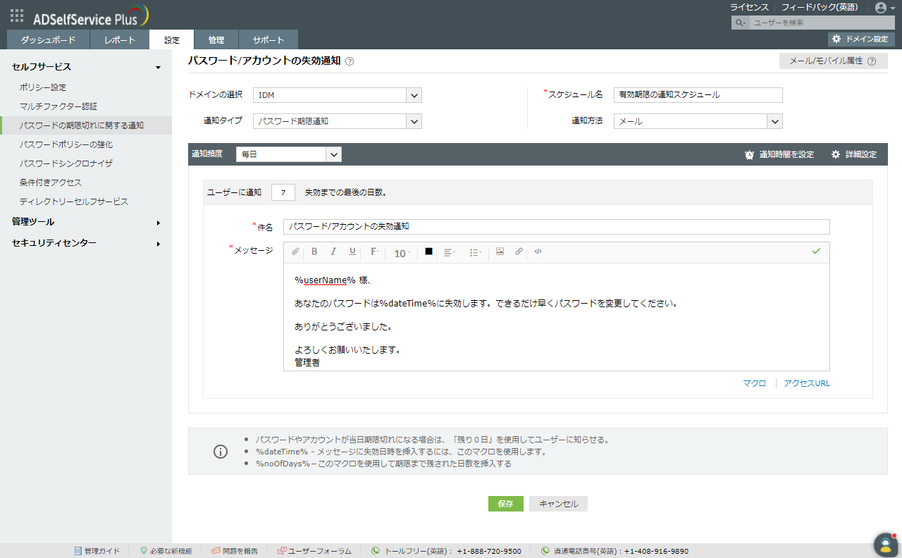Open the chat assistant bubble icon

[884, 544]
